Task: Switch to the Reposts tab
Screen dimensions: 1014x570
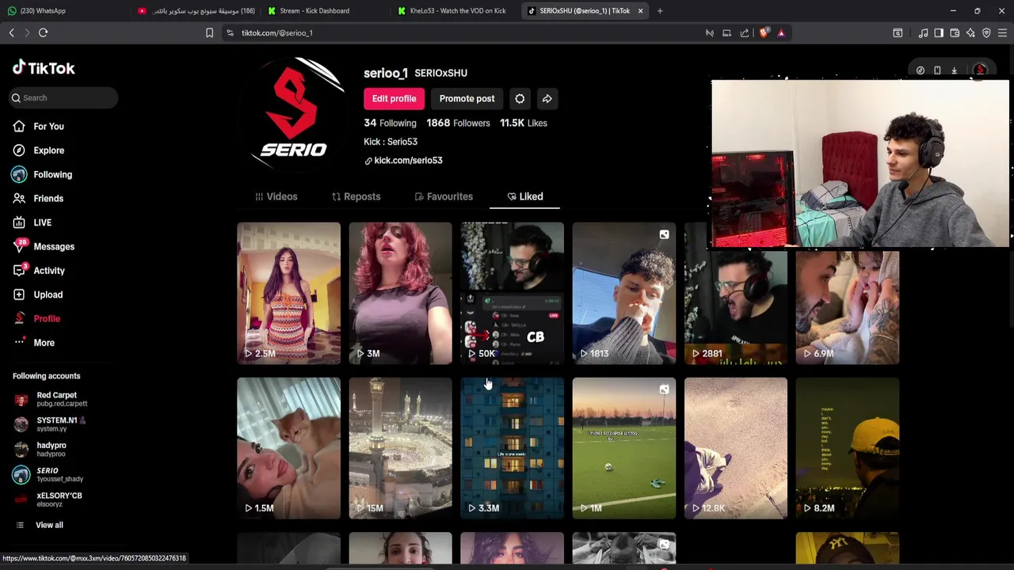Action: point(356,196)
